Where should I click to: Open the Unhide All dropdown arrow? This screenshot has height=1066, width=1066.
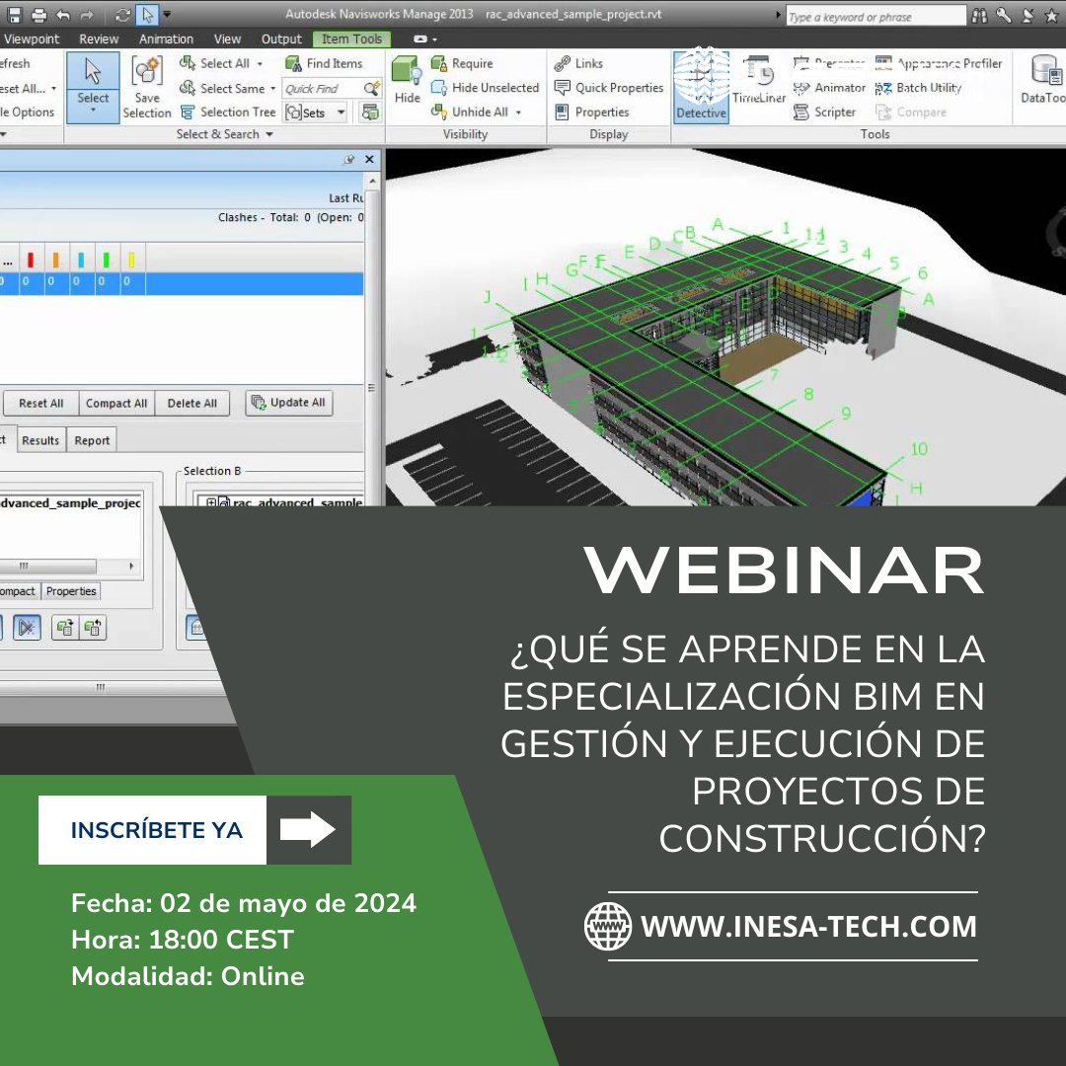518,113
